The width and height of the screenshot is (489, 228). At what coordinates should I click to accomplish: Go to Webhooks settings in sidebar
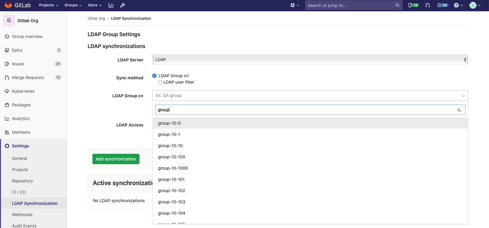22,215
